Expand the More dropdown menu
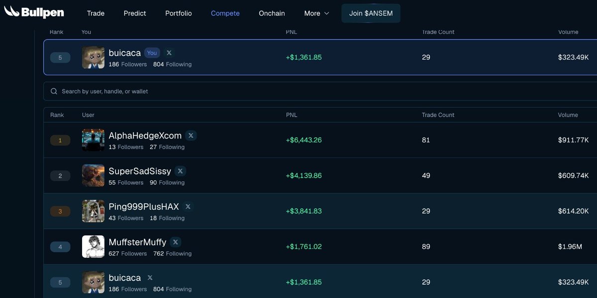The width and height of the screenshot is (597, 298). pyautogui.click(x=317, y=13)
